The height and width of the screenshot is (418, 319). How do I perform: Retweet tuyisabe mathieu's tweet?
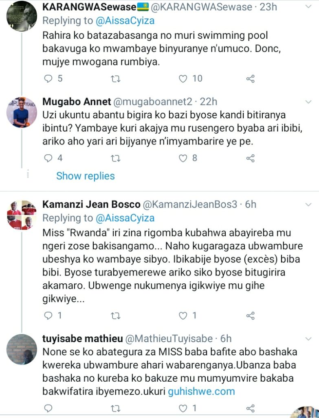click(116, 408)
